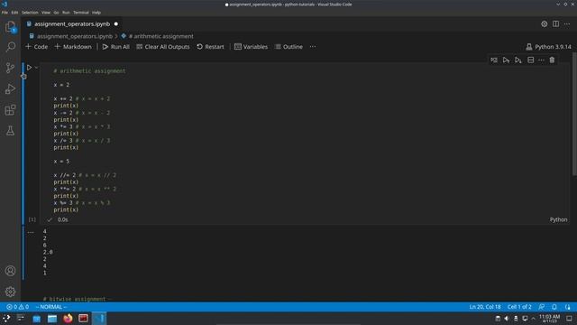The height and width of the screenshot is (325, 577).
Task: Open the Variables panel
Action: [251, 47]
